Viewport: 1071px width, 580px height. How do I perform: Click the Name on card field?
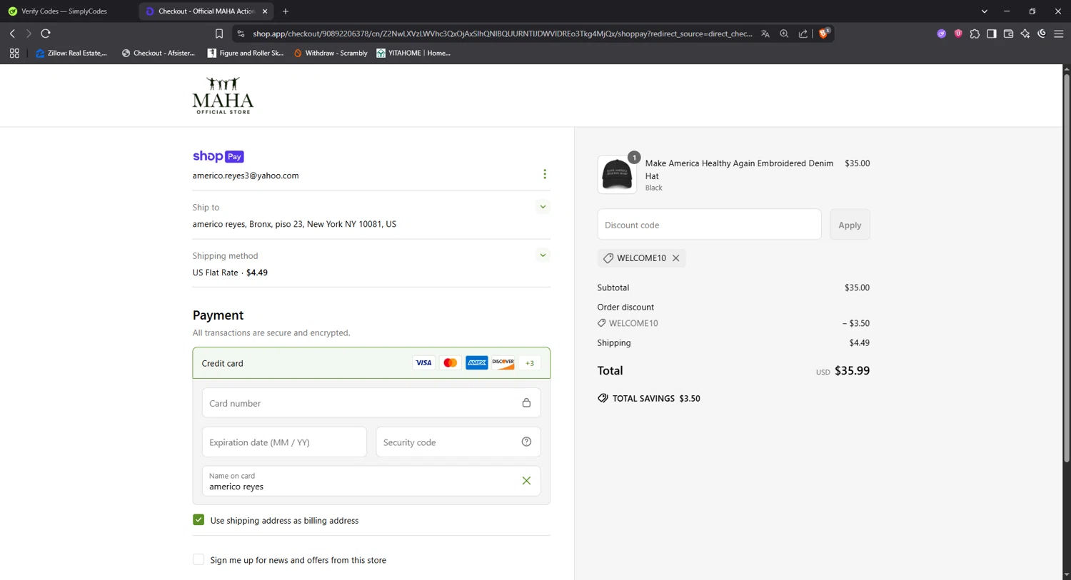[x=371, y=481]
